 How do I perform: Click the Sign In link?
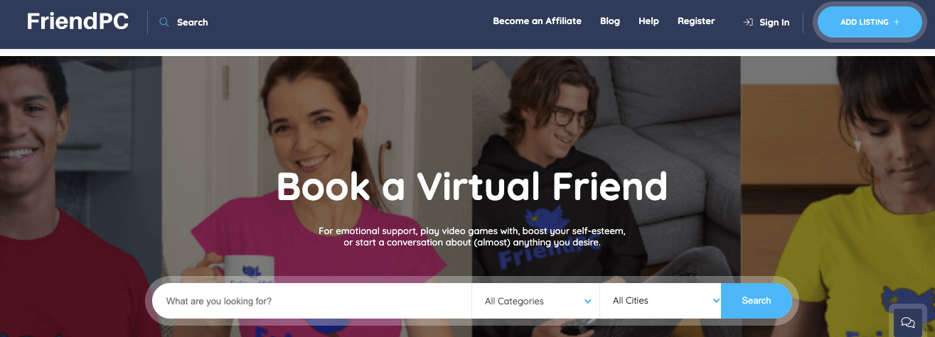(x=774, y=22)
